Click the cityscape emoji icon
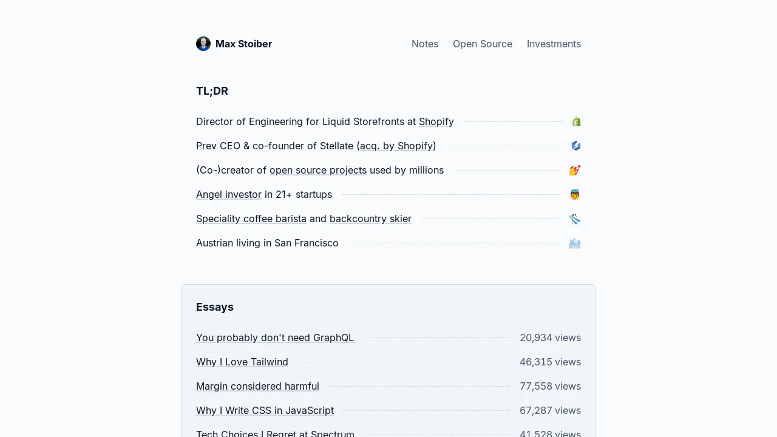The height and width of the screenshot is (437, 777). pos(575,243)
